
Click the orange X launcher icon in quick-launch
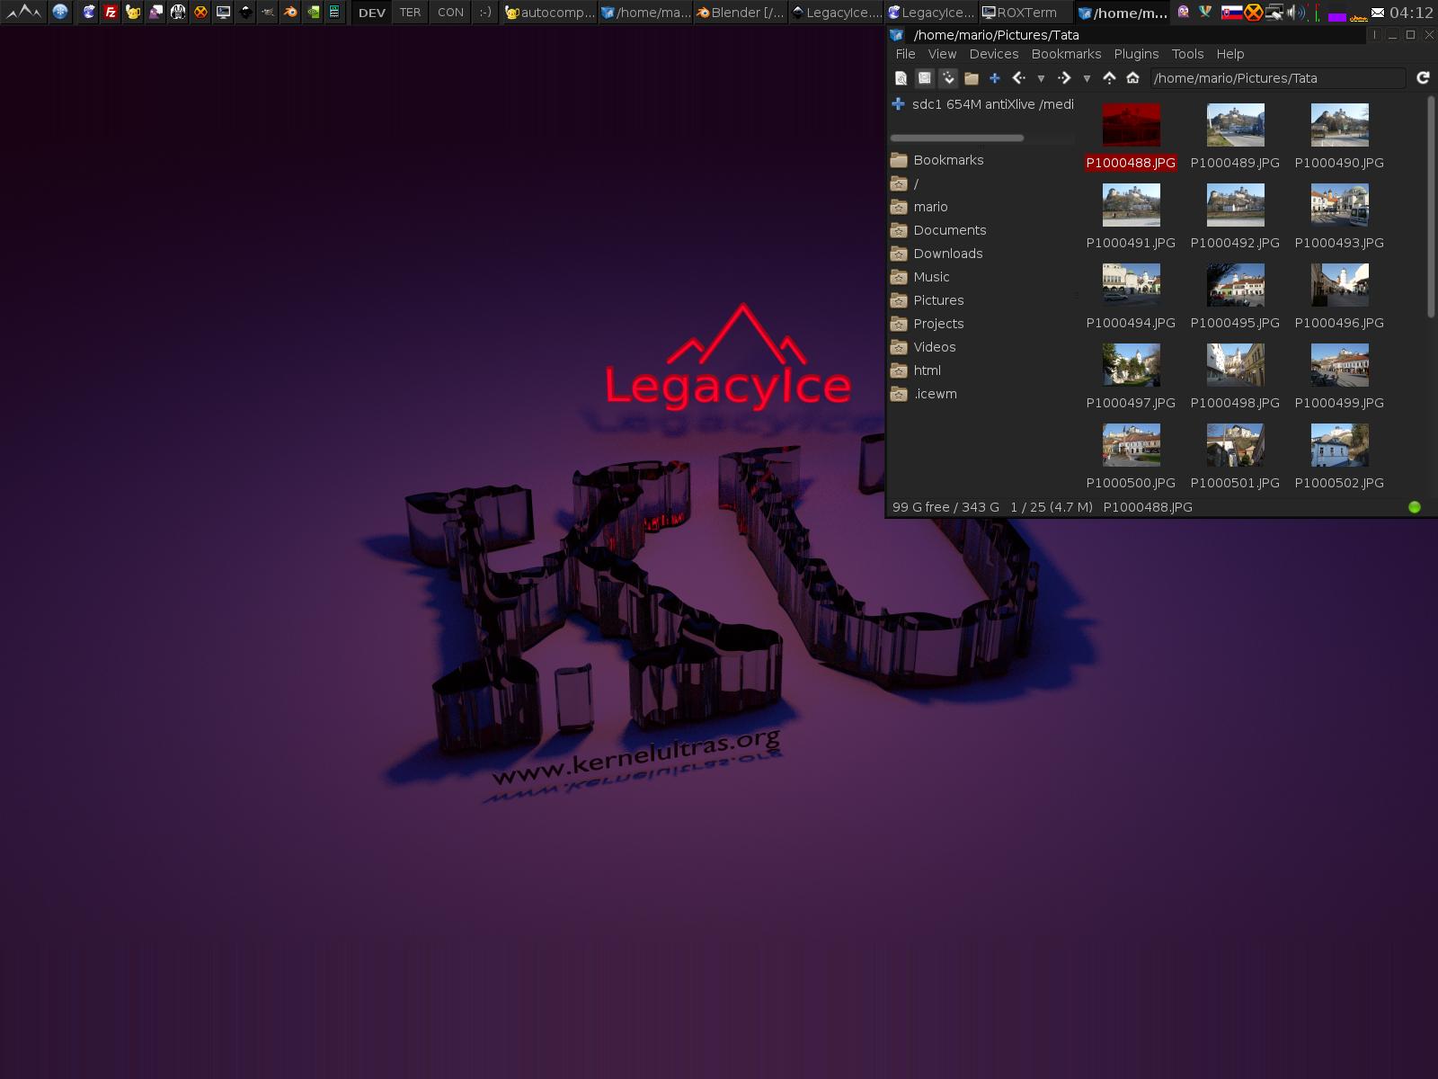(200, 12)
